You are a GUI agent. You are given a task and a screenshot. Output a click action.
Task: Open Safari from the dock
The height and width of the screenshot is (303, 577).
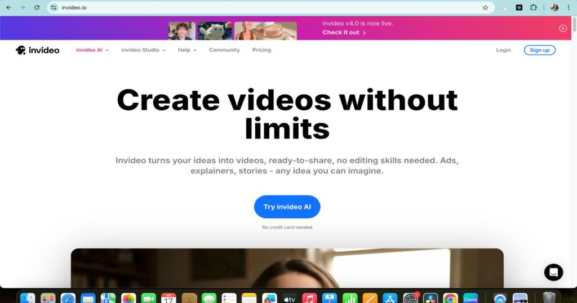[x=68, y=298]
